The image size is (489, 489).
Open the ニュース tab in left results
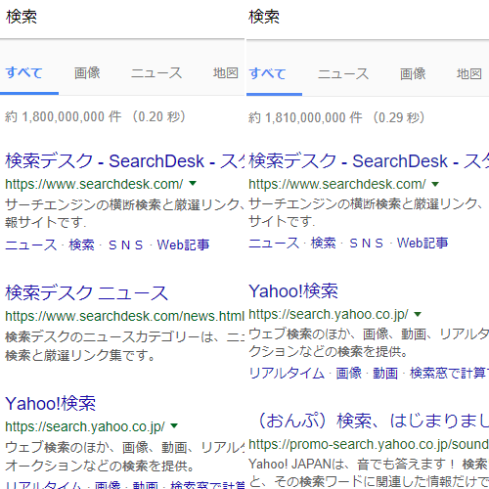pyautogui.click(x=156, y=72)
